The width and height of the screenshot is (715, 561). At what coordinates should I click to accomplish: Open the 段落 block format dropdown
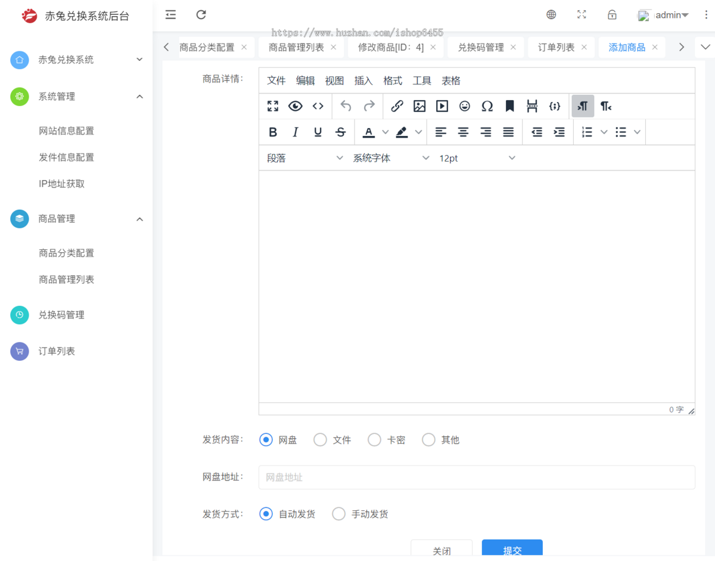(305, 158)
